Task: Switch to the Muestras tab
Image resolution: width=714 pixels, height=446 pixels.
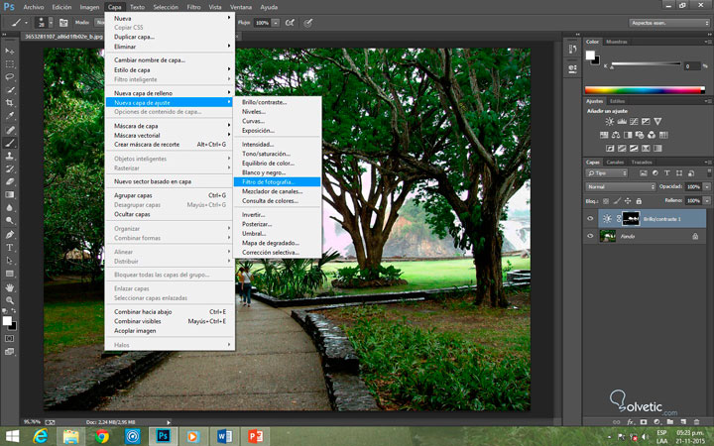Action: (617, 42)
